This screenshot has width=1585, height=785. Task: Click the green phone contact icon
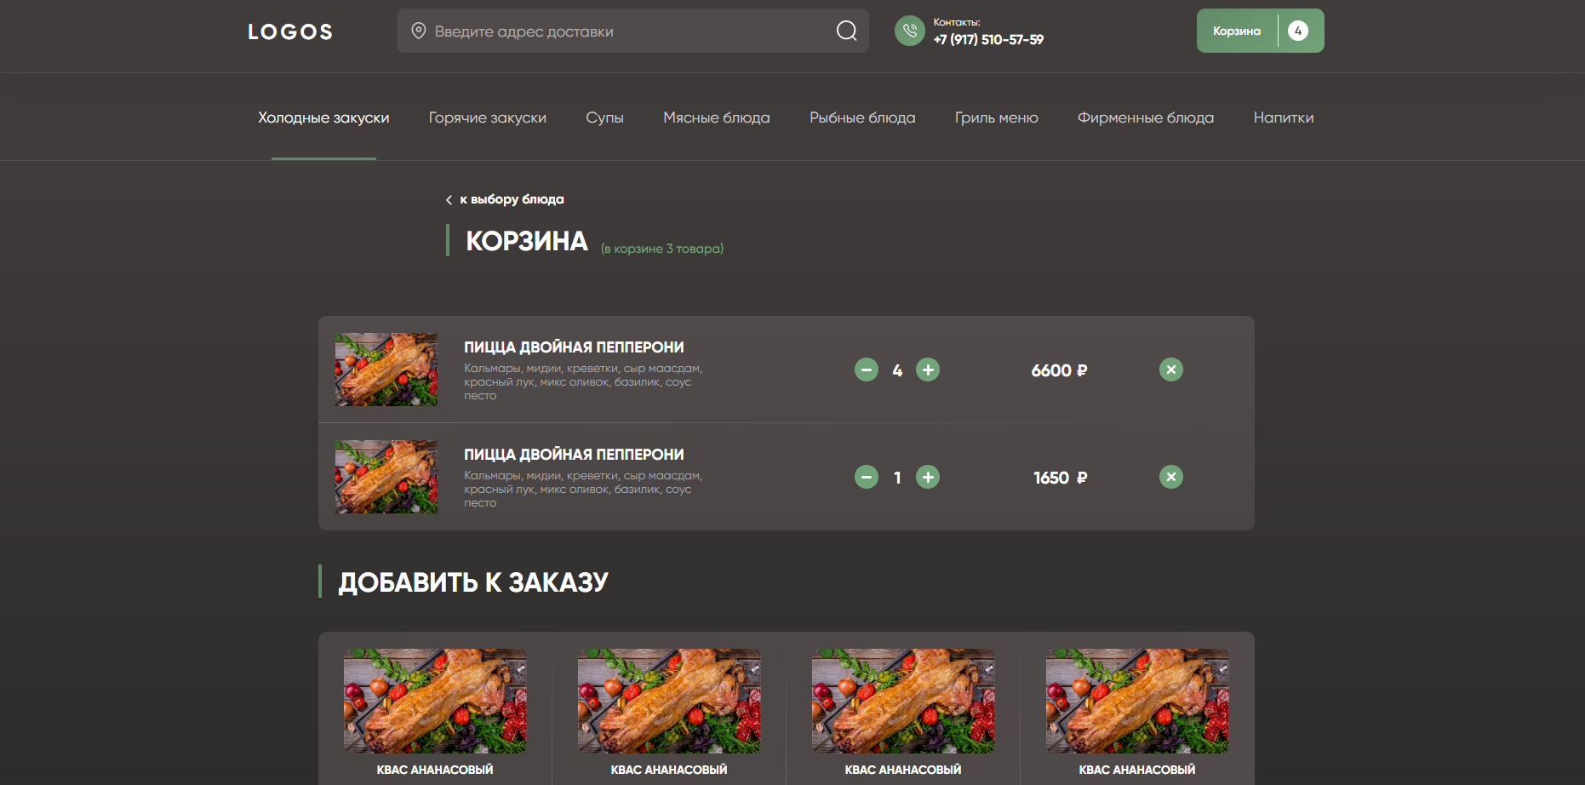tap(910, 31)
